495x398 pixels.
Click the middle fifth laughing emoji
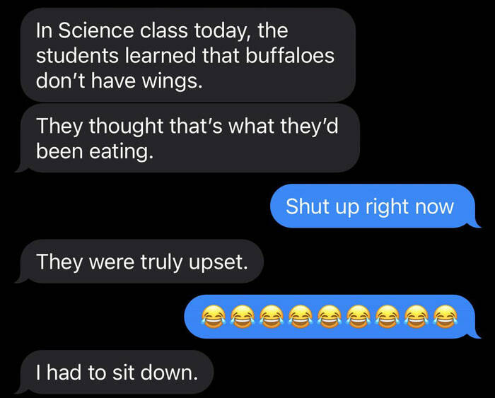(330, 317)
